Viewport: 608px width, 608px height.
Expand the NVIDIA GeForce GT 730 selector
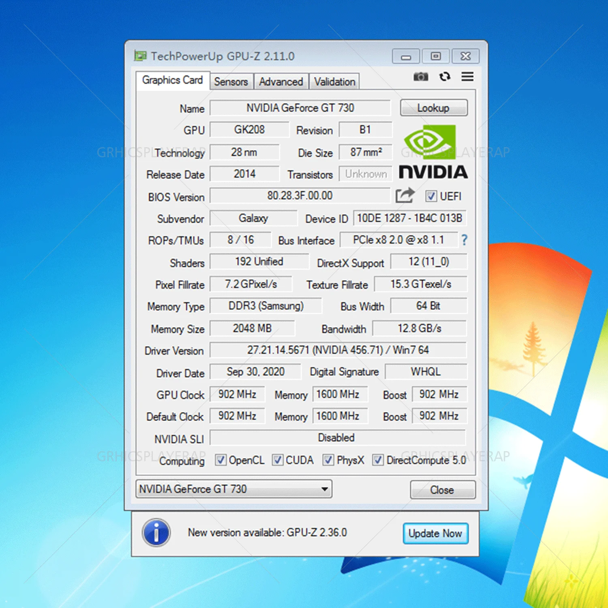pos(233,489)
